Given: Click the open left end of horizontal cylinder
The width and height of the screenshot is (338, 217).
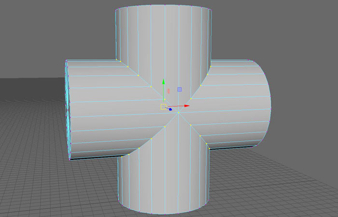Looking at the screenshot, I should coord(68,108).
